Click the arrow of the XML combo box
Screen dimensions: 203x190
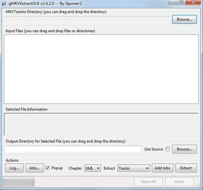point(98,168)
